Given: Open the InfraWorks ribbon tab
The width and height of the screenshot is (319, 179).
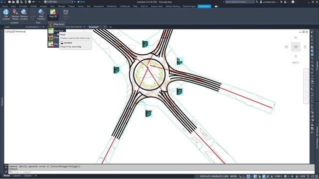Looking at the screenshot, I should pyautogui.click(x=112, y=6).
